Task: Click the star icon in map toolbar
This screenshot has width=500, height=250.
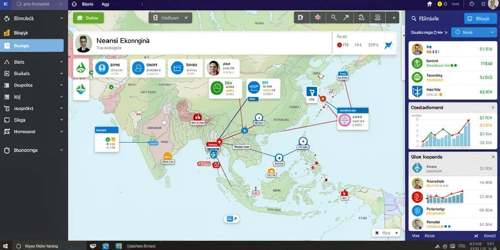Action: [x=317, y=18]
